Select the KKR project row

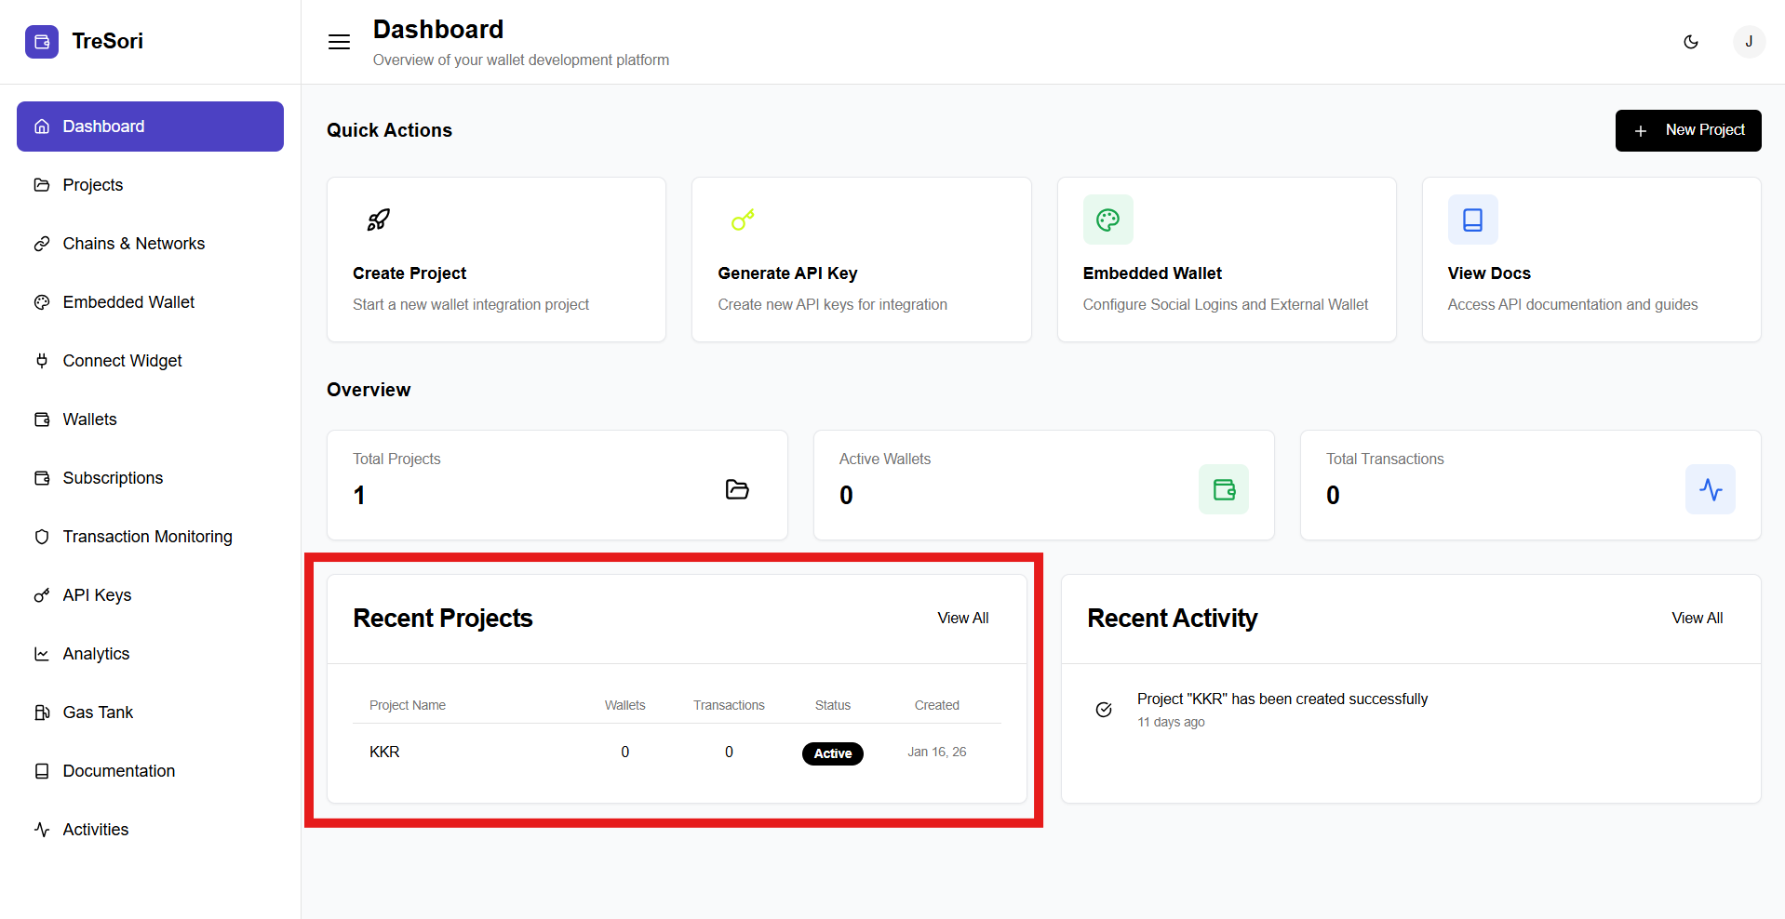click(x=384, y=752)
